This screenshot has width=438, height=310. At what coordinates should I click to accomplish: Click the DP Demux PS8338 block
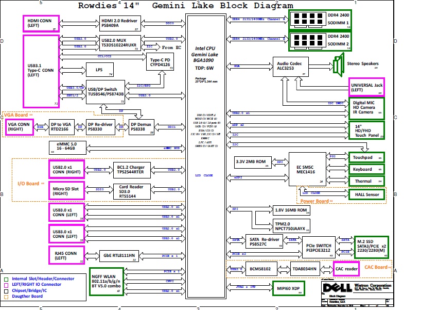click(142, 127)
